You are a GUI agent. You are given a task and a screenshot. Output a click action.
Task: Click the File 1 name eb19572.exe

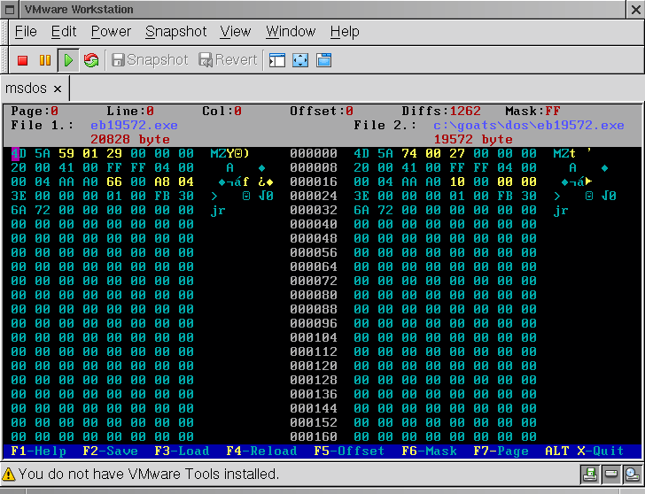point(134,126)
